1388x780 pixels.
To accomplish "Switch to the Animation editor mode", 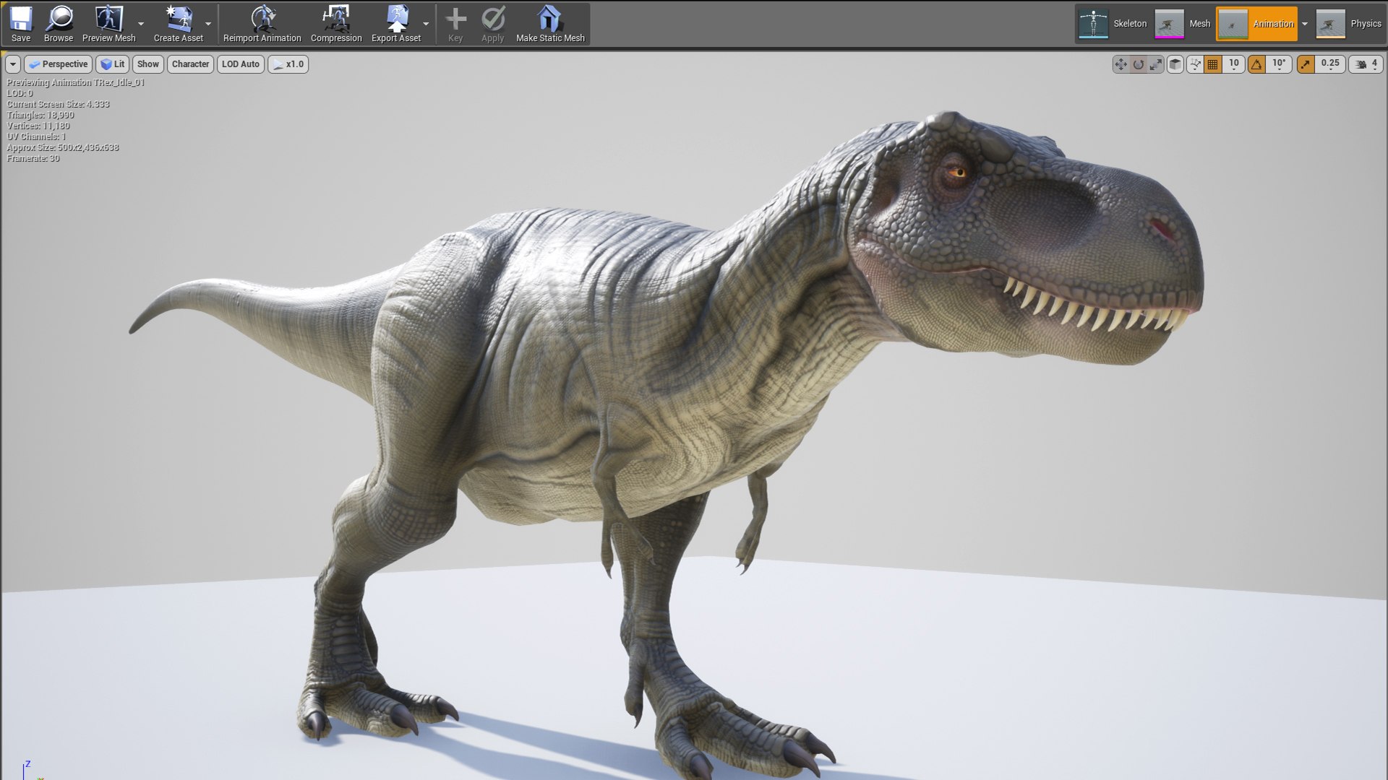I will coord(1257,24).
